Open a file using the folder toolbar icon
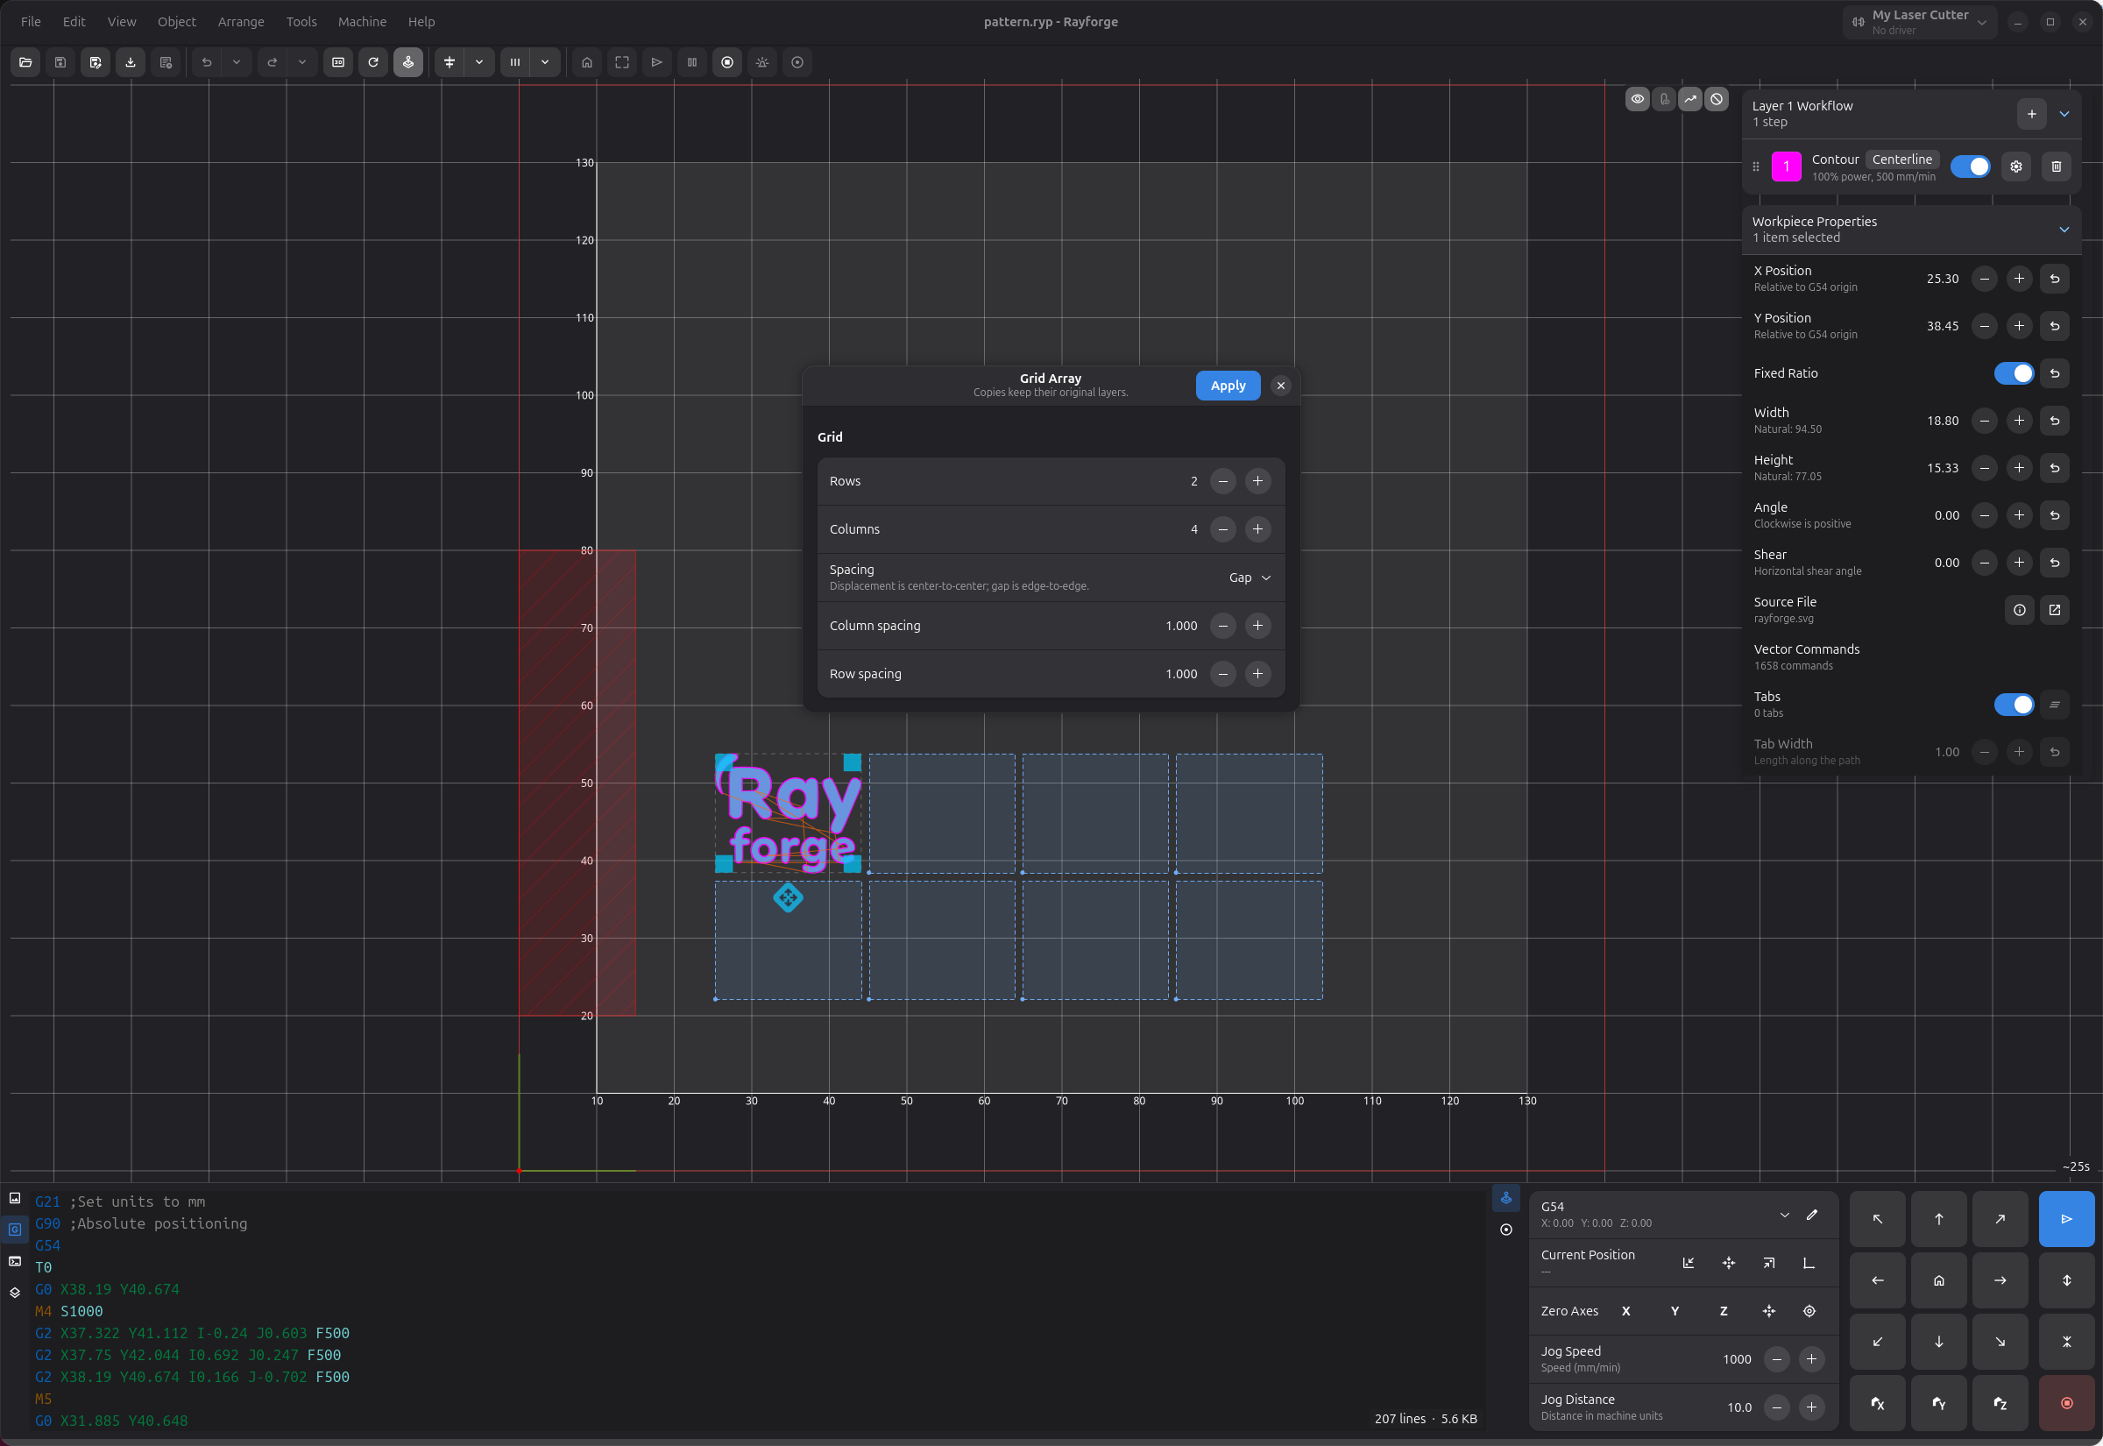The image size is (2103, 1446). (25, 62)
